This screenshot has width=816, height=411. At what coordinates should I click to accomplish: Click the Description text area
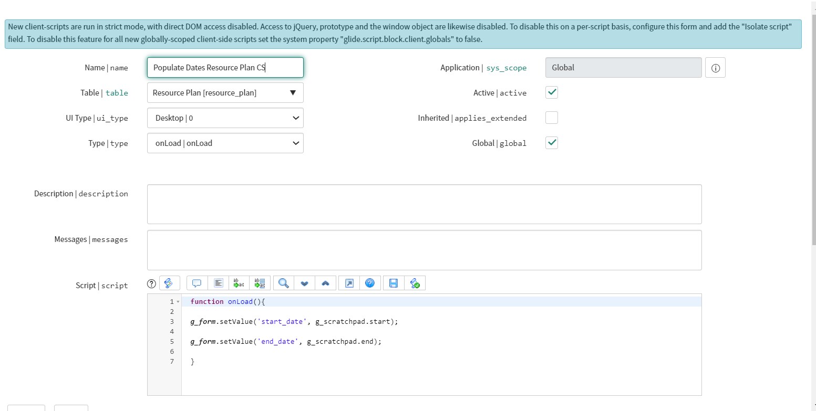click(x=424, y=204)
